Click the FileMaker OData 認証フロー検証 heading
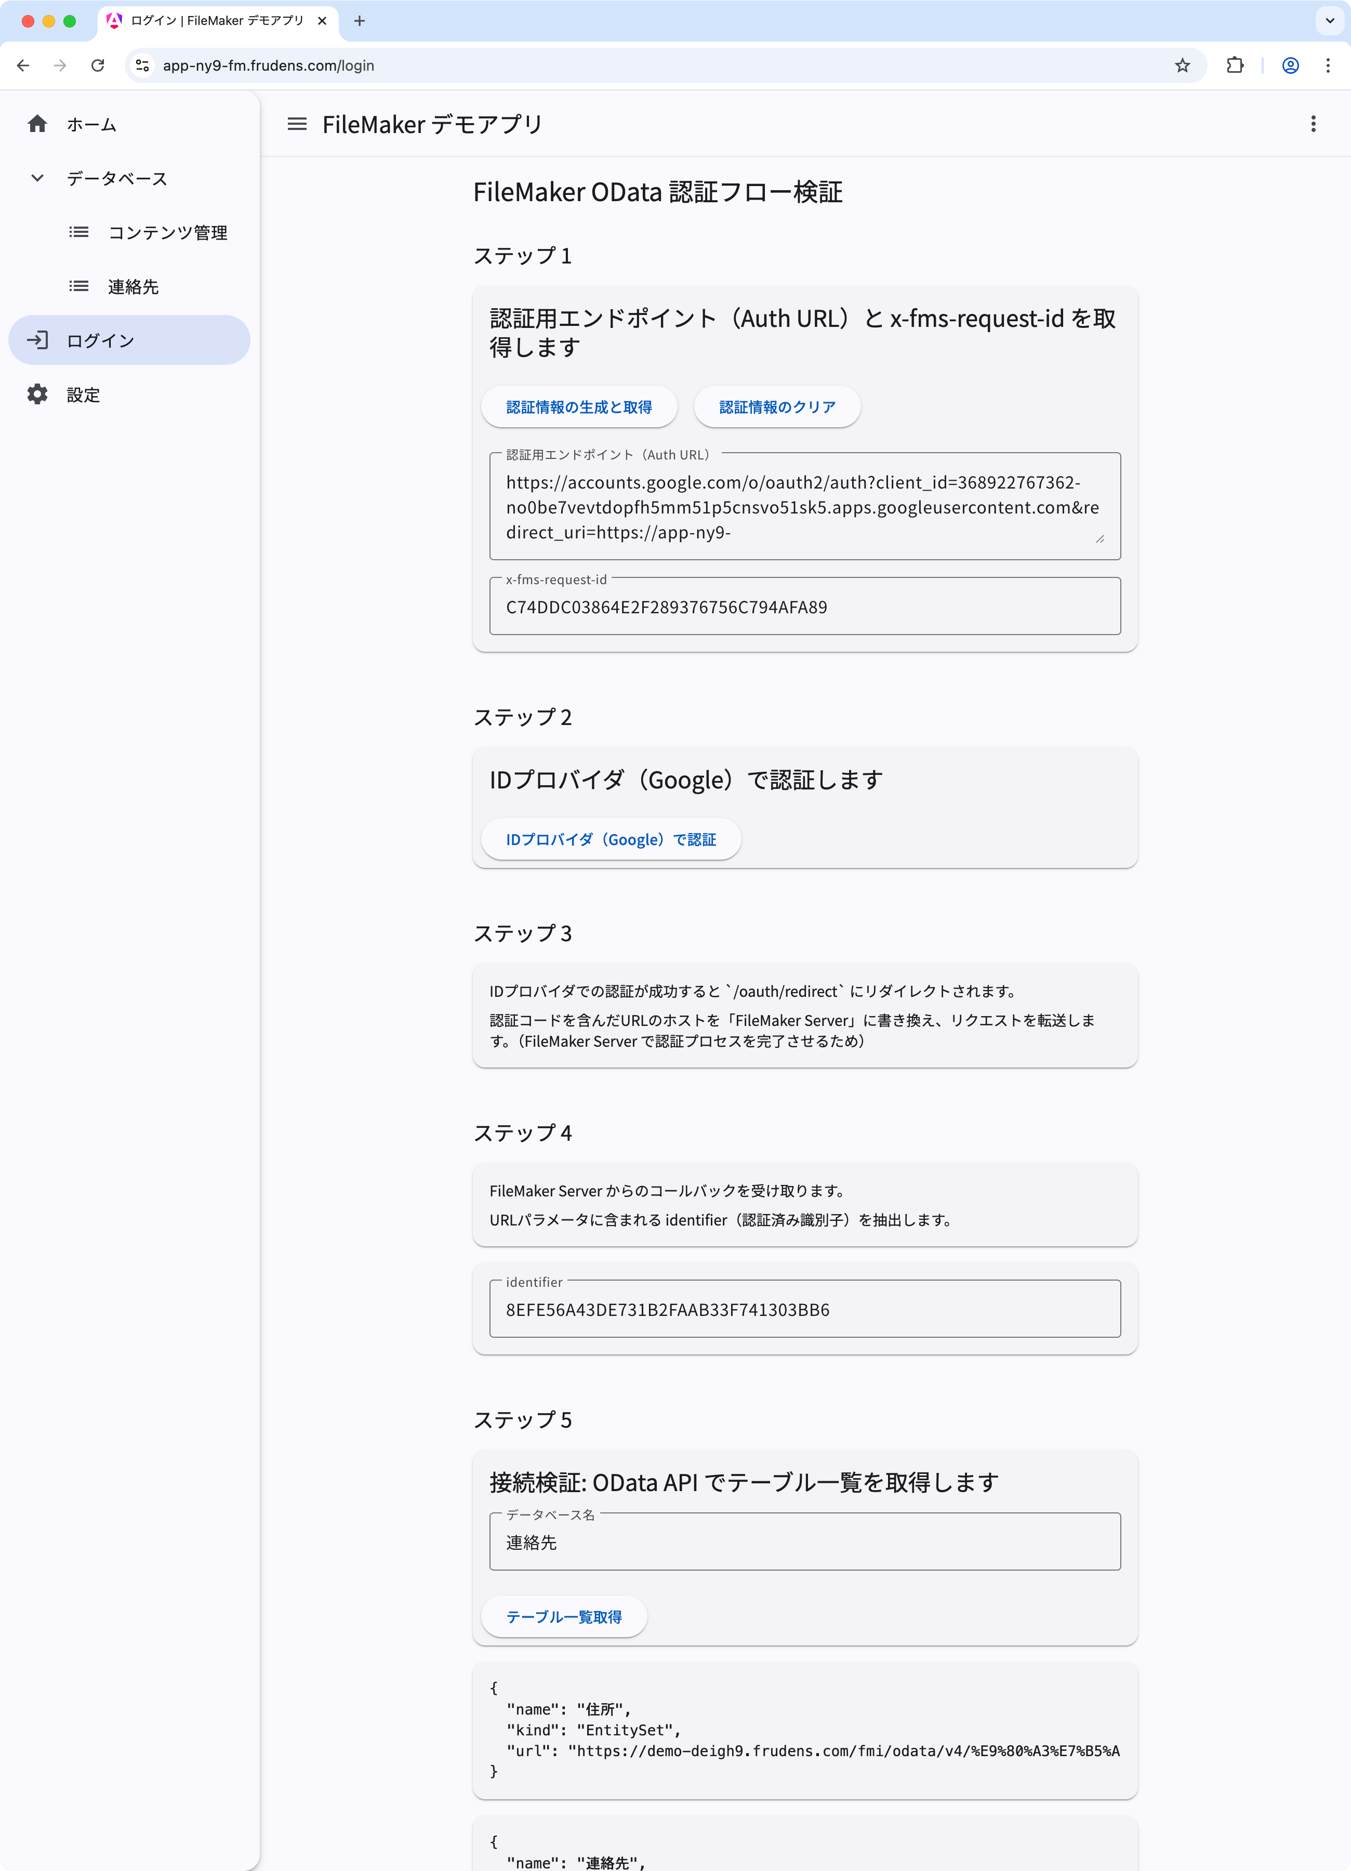 coord(657,191)
